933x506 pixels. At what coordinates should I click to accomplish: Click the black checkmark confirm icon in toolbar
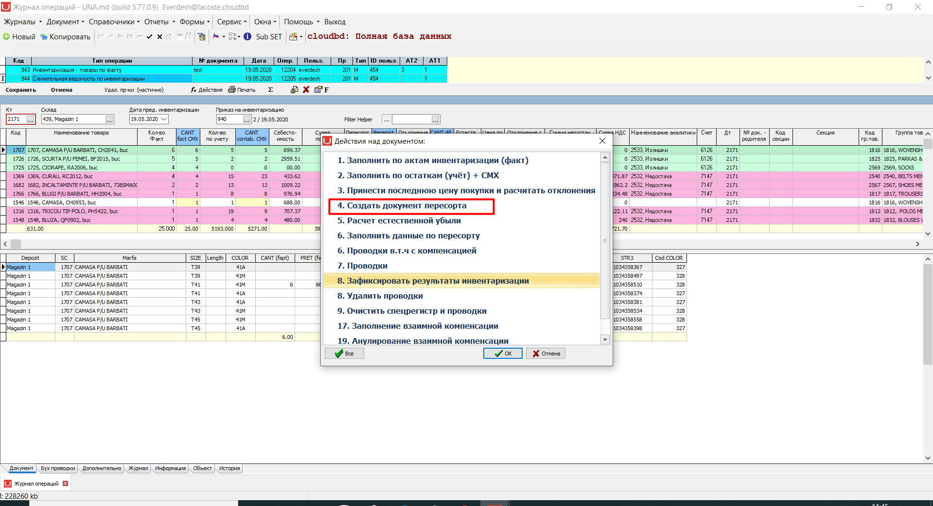(x=149, y=36)
